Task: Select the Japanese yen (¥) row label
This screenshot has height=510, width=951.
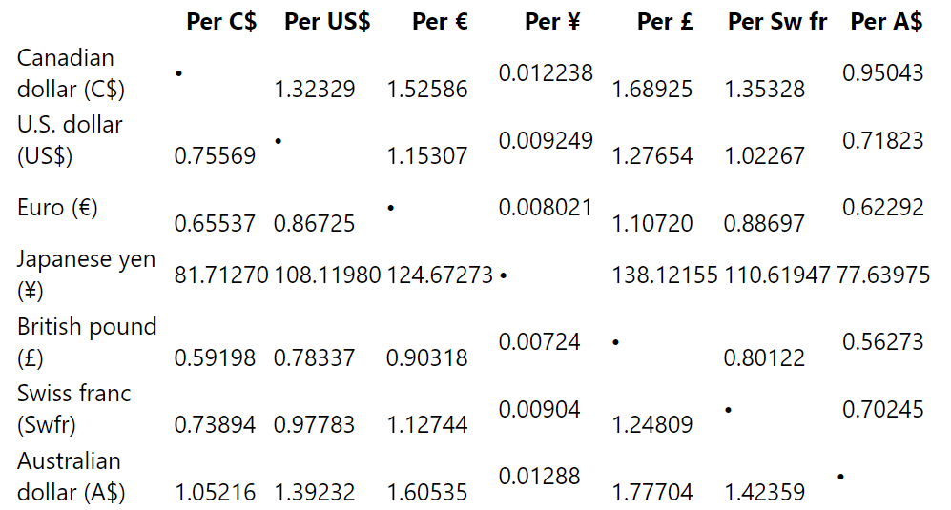Action: point(86,275)
